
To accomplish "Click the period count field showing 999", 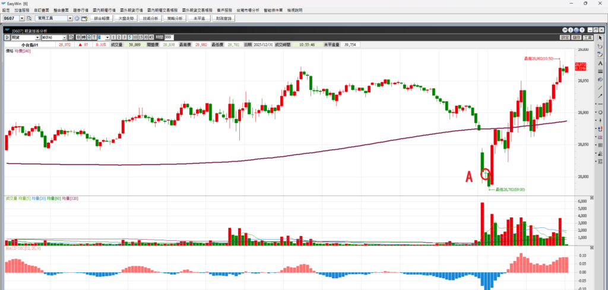I will point(169,37).
